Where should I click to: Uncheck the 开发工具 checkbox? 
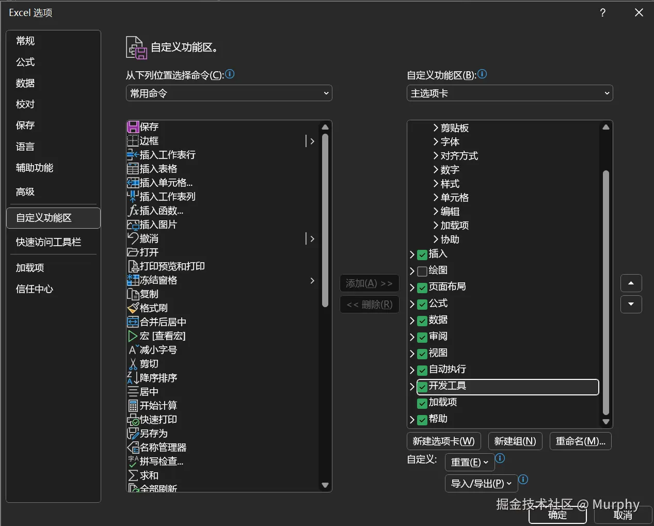click(x=422, y=387)
